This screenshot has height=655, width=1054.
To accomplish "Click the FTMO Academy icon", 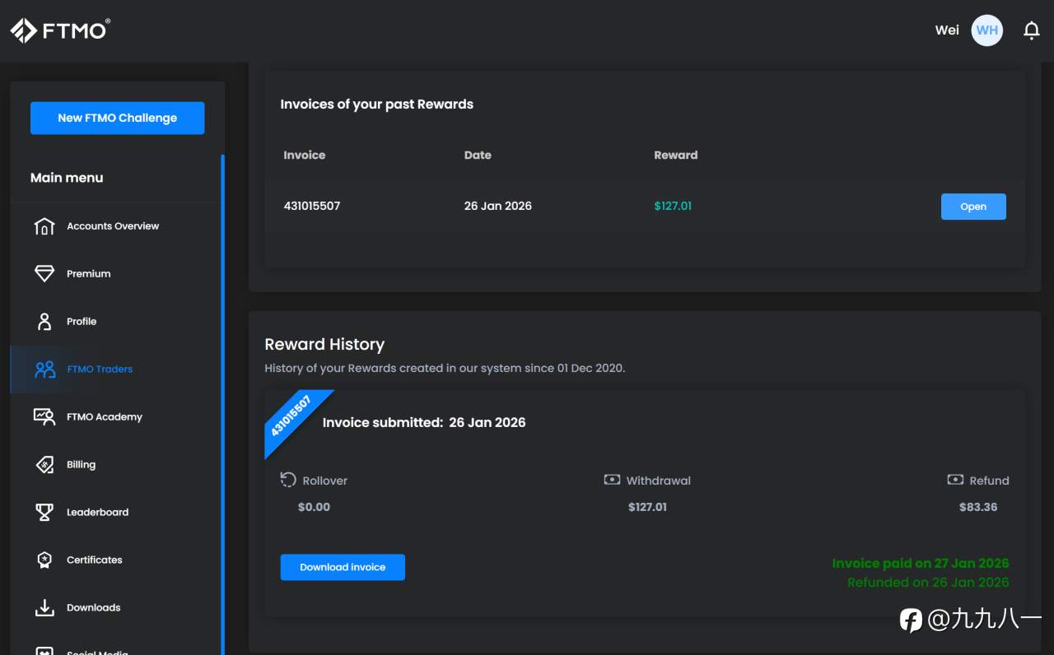I will pos(44,417).
